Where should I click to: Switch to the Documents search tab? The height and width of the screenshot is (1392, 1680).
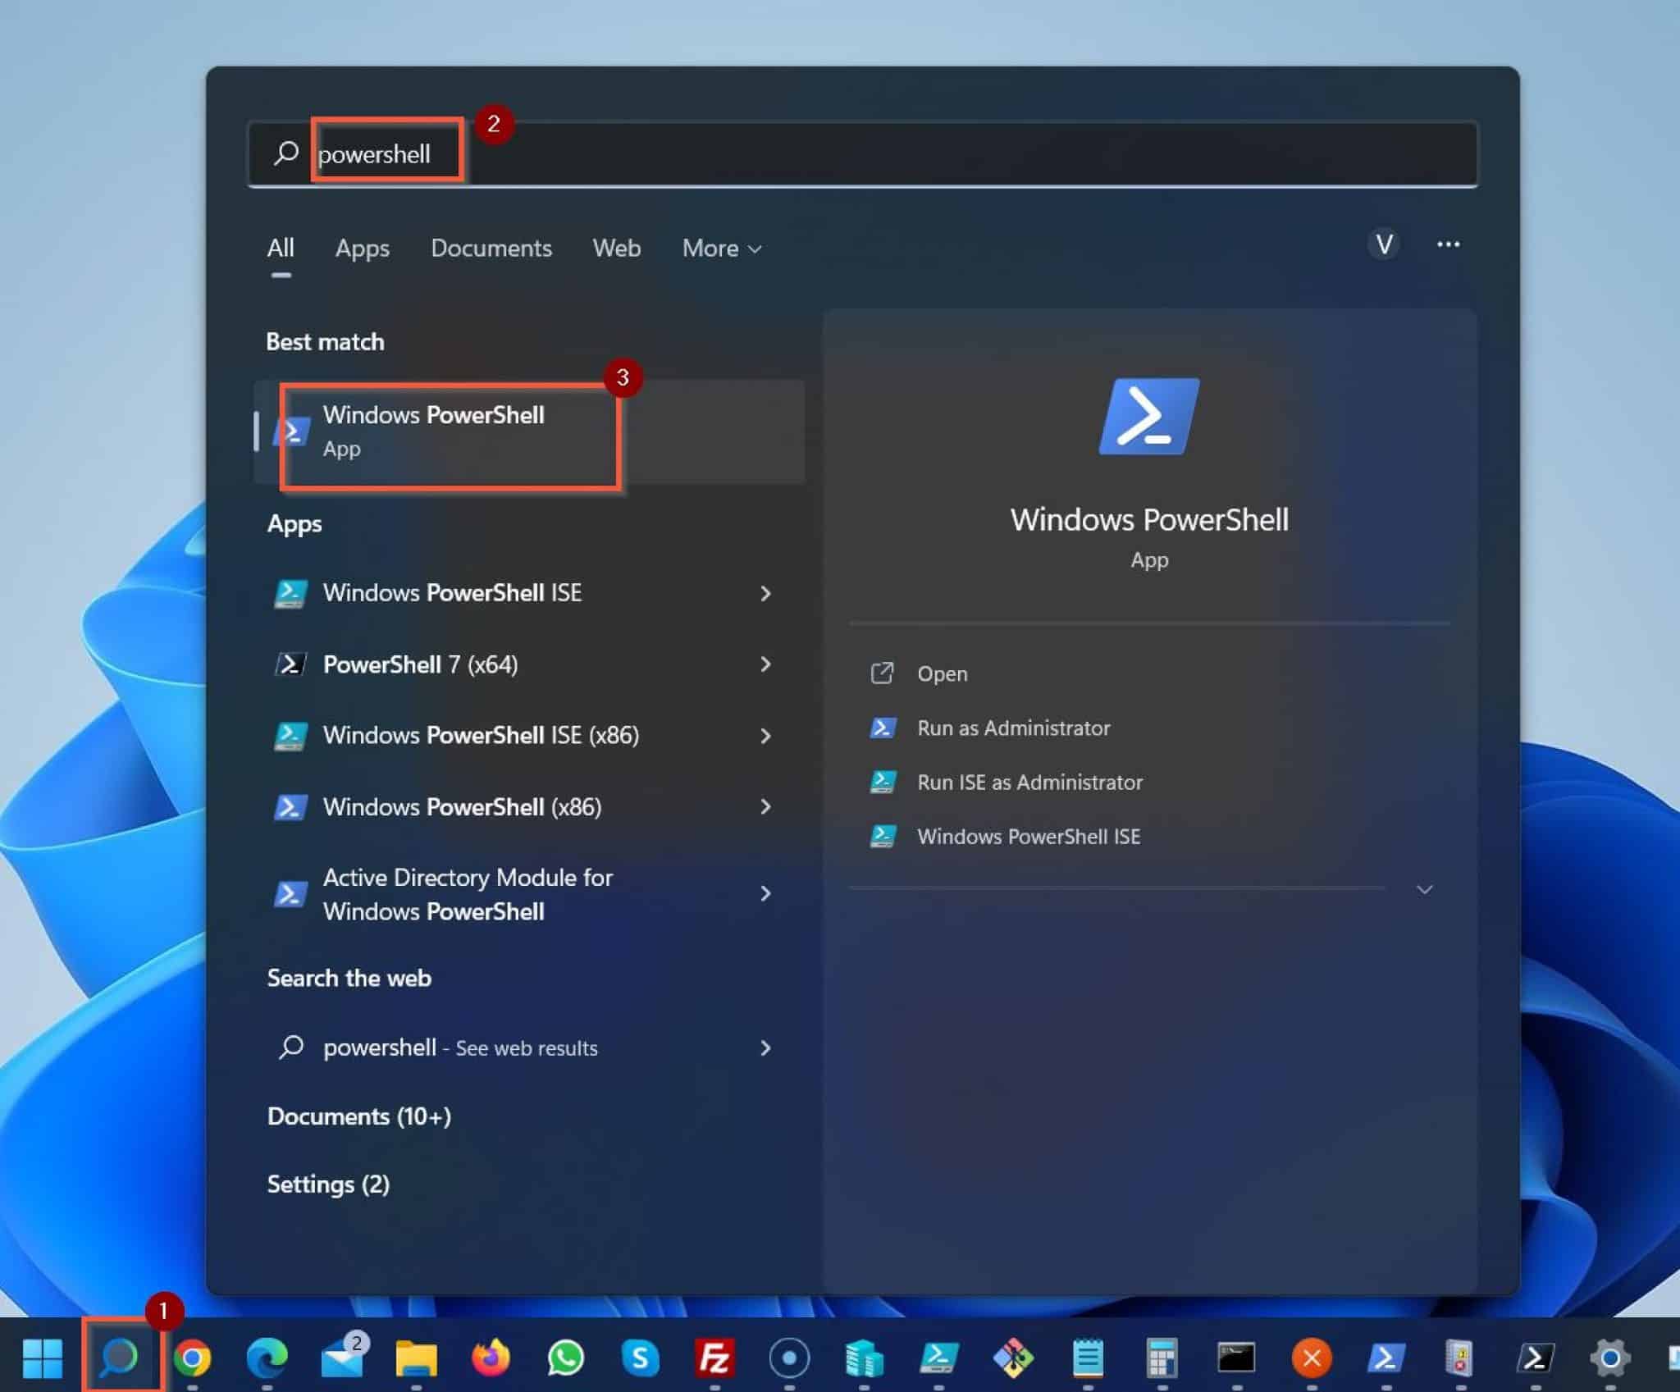[491, 249]
